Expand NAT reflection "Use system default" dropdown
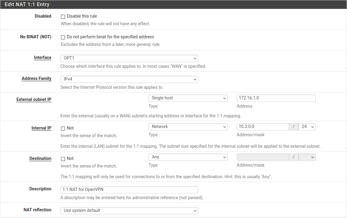This screenshot has height=218, width=347. point(129,211)
